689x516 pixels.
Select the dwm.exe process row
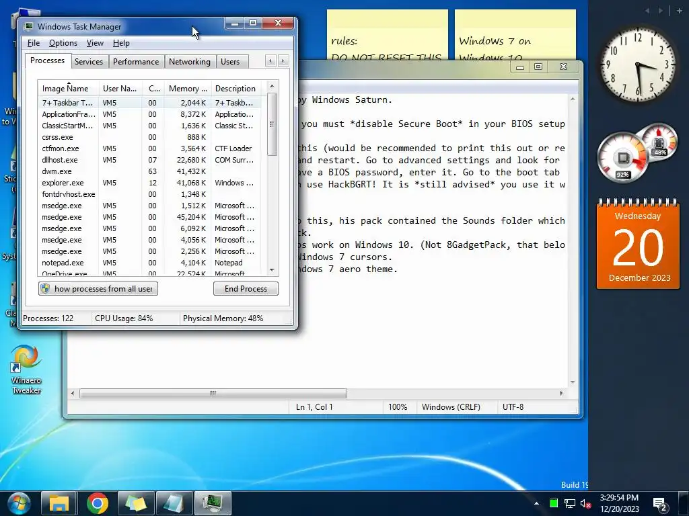coord(149,171)
